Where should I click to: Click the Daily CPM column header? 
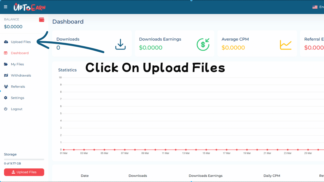coord(272,176)
